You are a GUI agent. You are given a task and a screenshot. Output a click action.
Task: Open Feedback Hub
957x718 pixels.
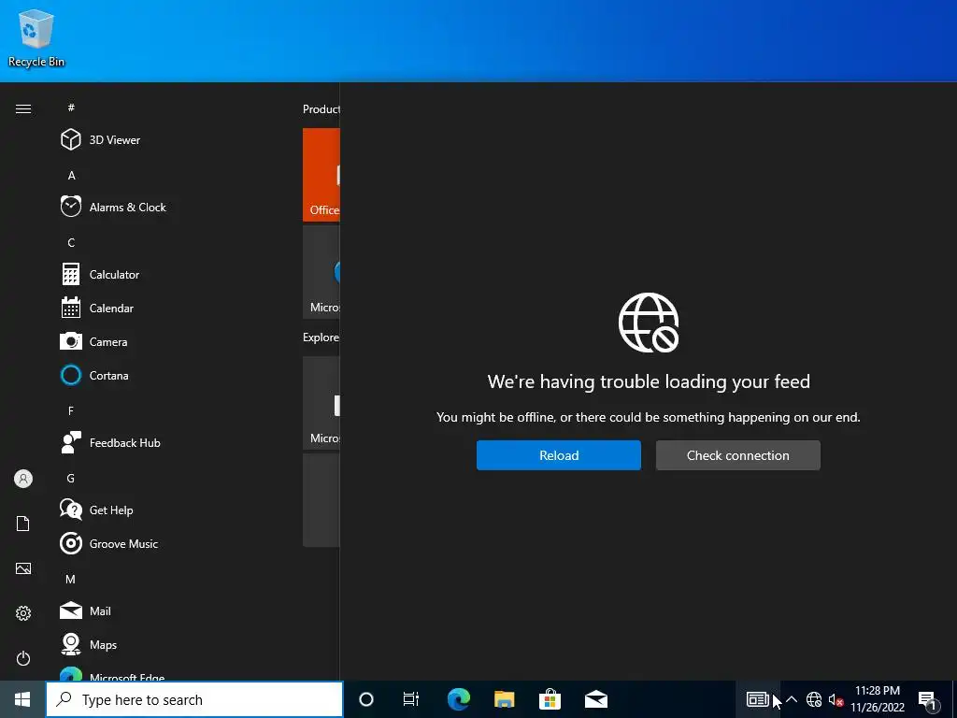coord(110,442)
